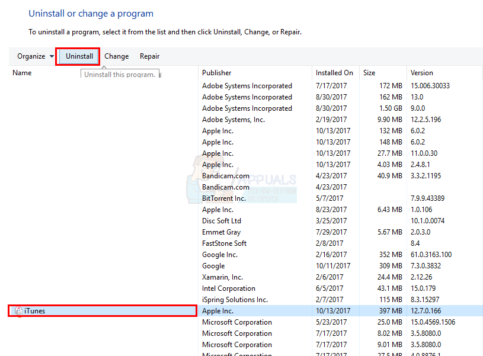Click version 3.3.2.1195 cell

(x=426, y=176)
